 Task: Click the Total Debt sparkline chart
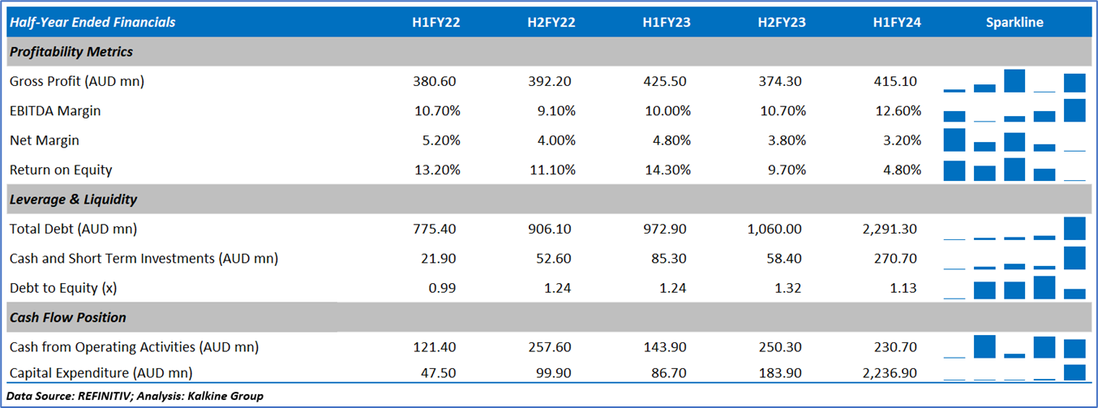(x=1014, y=229)
